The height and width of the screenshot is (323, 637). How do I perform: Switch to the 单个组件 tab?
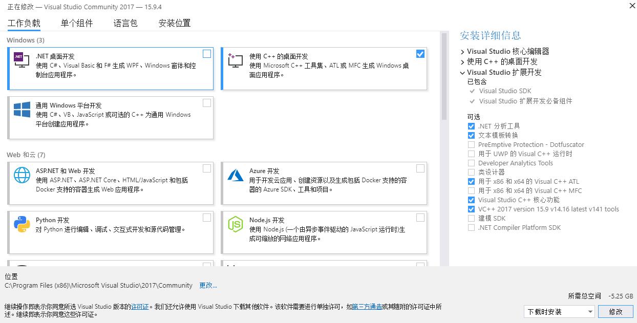(77, 23)
